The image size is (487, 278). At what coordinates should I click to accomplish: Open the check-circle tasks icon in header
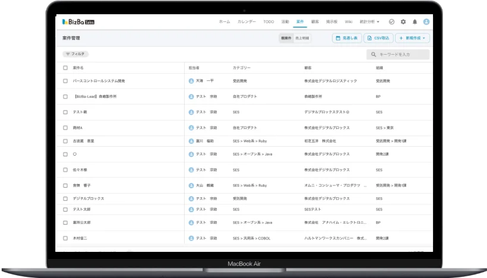pos(391,22)
